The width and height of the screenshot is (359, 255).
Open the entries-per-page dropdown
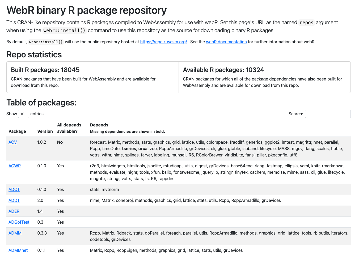click(23, 114)
